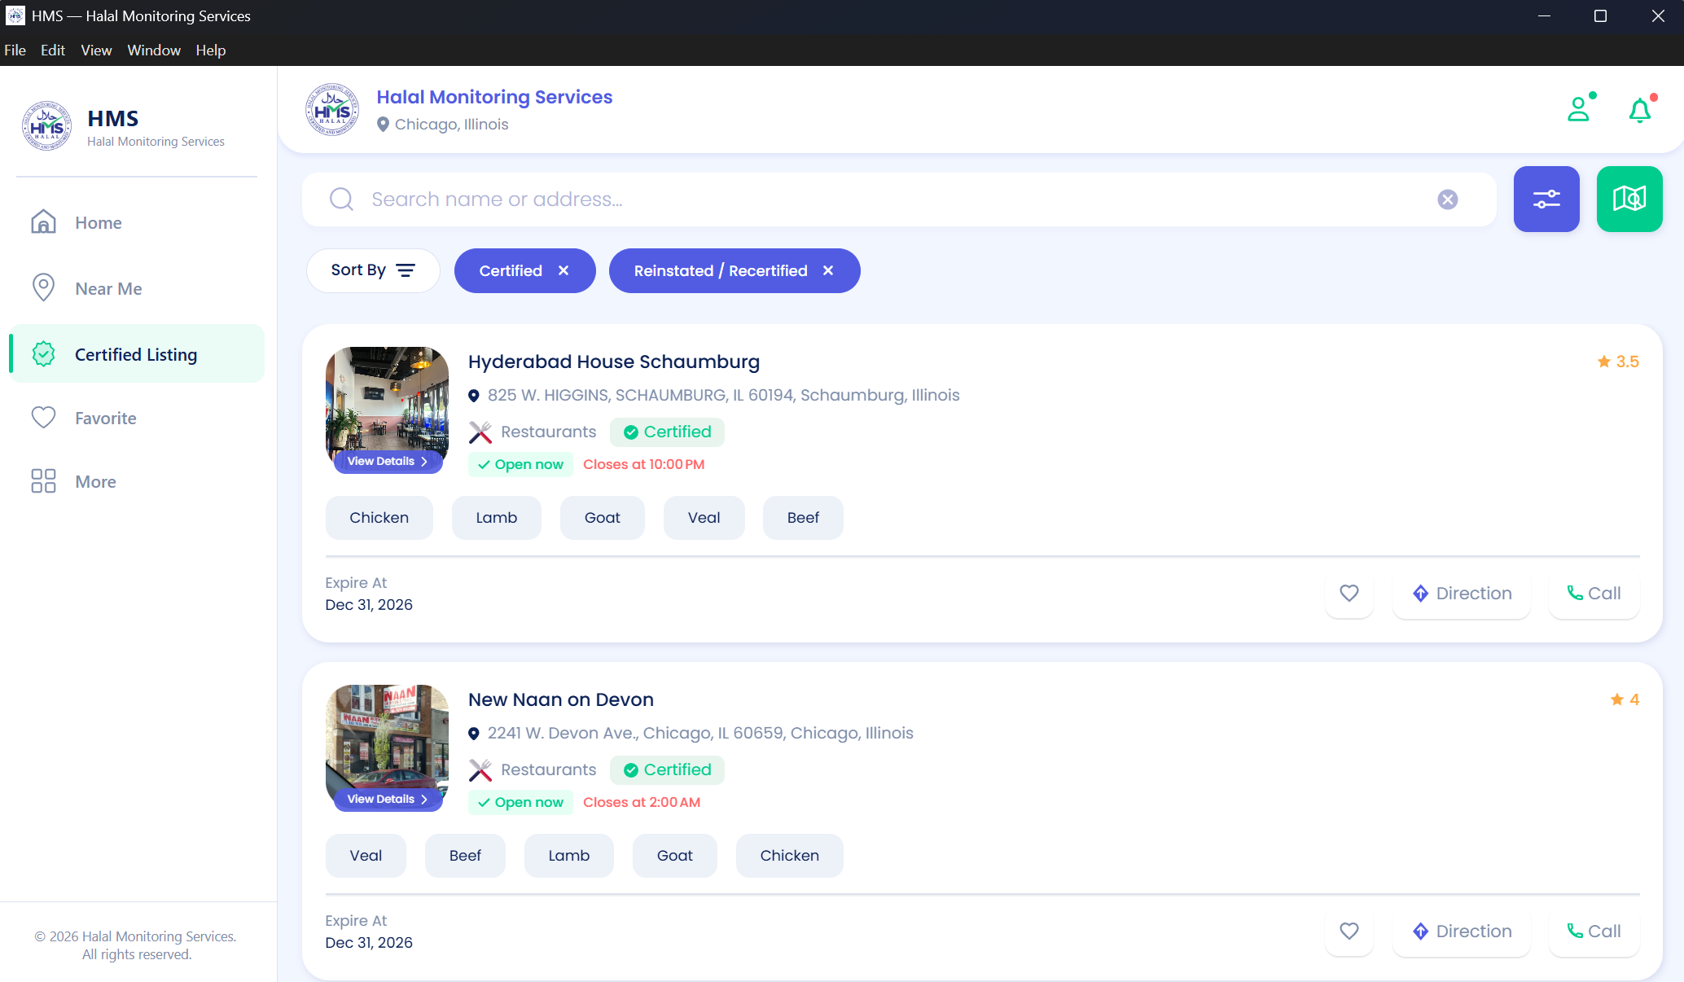Open the Help menu

click(x=210, y=50)
